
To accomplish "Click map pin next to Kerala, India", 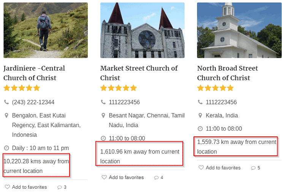I will click(x=200, y=115).
